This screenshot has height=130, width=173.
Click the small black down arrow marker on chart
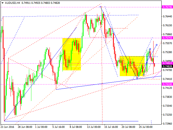(48, 49)
